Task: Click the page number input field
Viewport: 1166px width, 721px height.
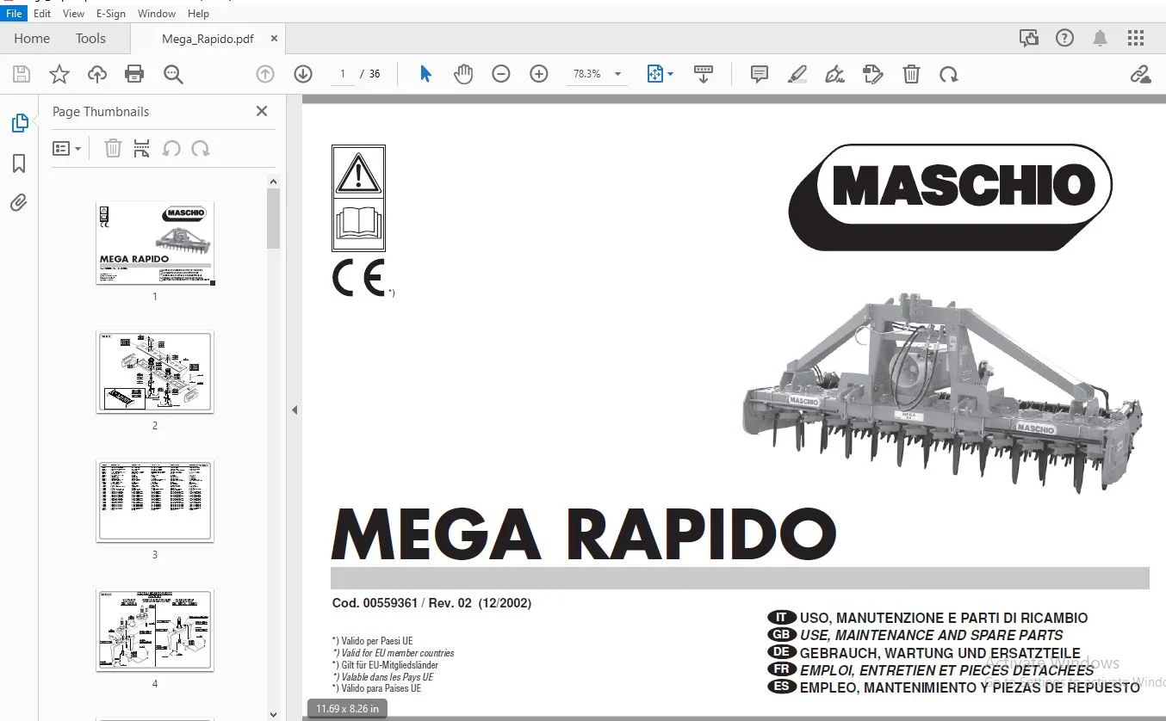Action: [x=343, y=75]
